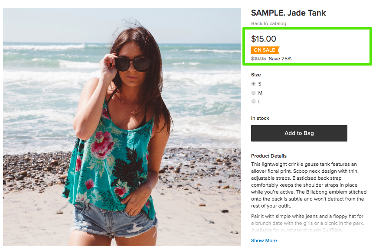The width and height of the screenshot is (376, 247).
Task: Click the crossed-out $19.95 price
Action: coord(258,59)
